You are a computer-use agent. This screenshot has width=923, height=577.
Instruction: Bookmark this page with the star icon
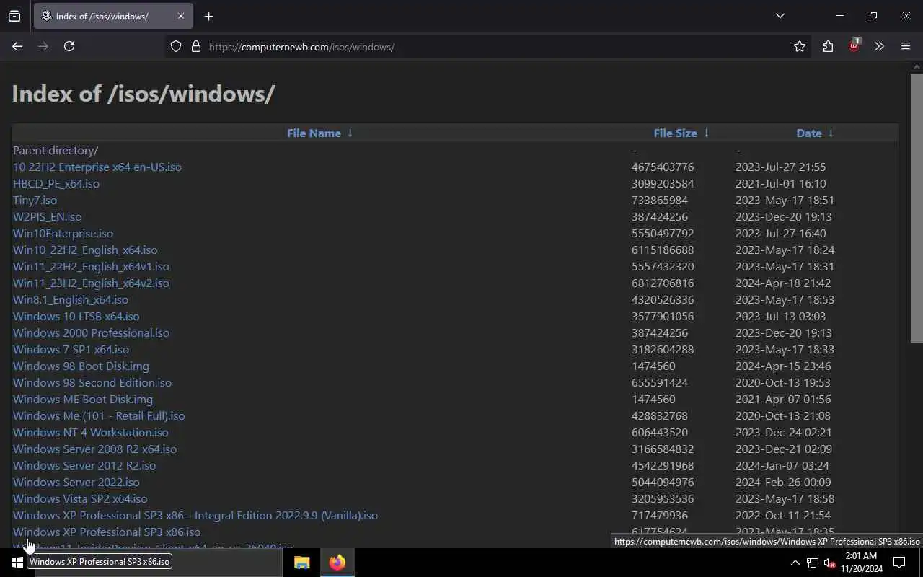pyautogui.click(x=800, y=46)
